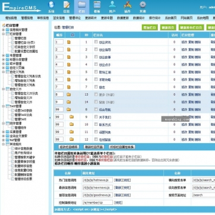This screenshot has height=215, width=215.
Task: Click the green 刷新首页 button
Action: pyautogui.click(x=168, y=27)
